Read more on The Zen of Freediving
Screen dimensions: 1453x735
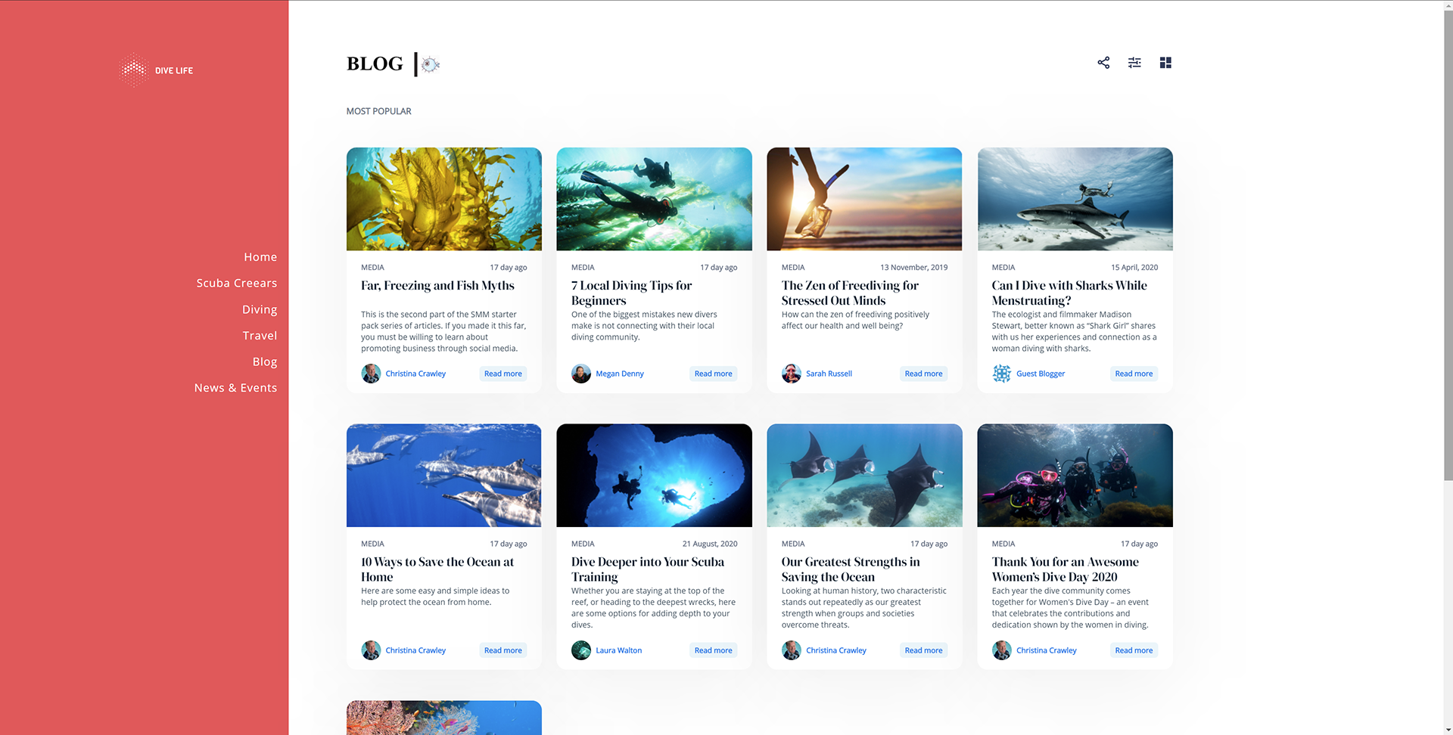[x=924, y=374]
